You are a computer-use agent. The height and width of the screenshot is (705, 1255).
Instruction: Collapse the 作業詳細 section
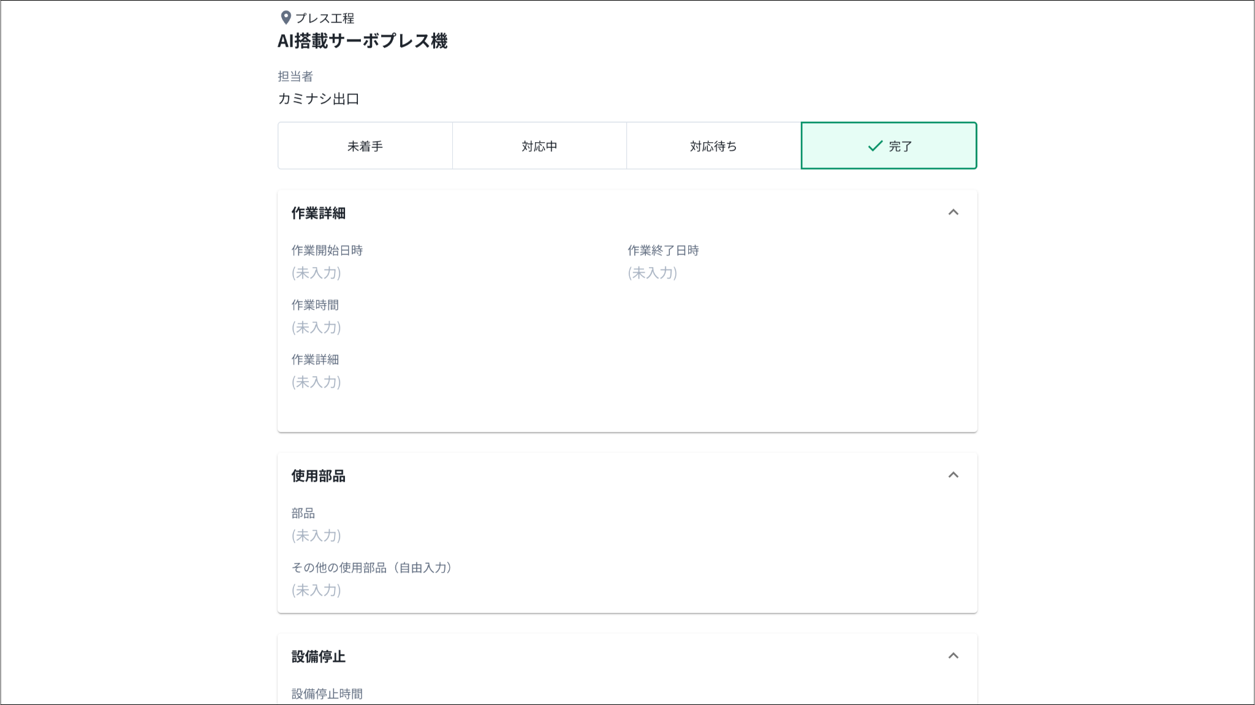[x=953, y=213]
